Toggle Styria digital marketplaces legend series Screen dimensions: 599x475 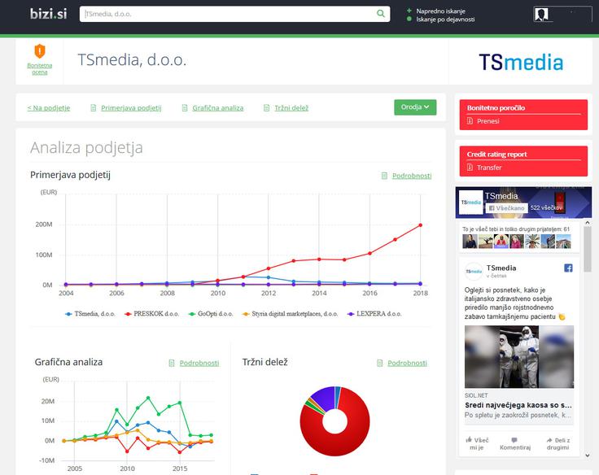pos(291,314)
